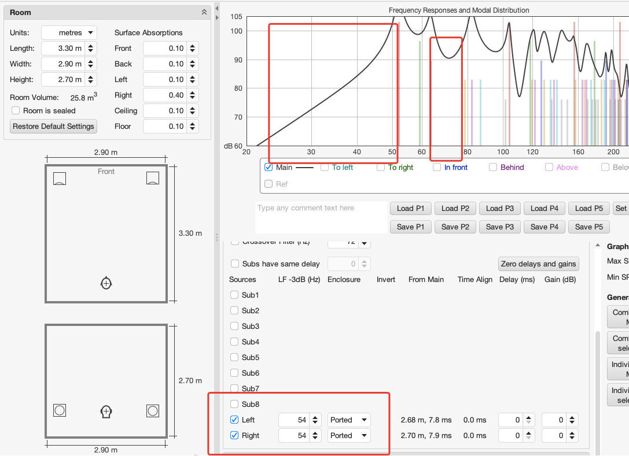Adjust the Right surface absorption stepper
This screenshot has height=456, width=629.
(x=193, y=95)
